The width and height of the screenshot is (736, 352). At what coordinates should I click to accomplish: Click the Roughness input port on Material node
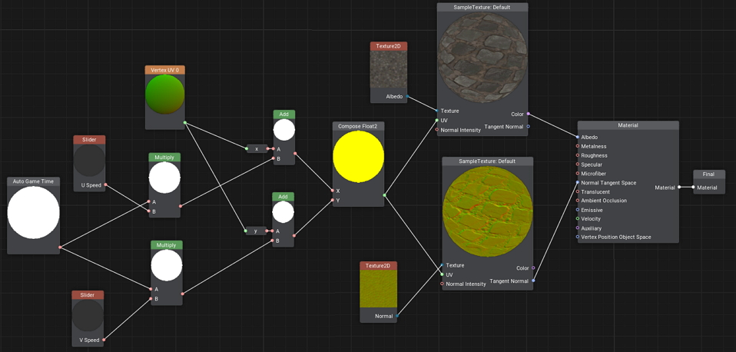coord(578,155)
